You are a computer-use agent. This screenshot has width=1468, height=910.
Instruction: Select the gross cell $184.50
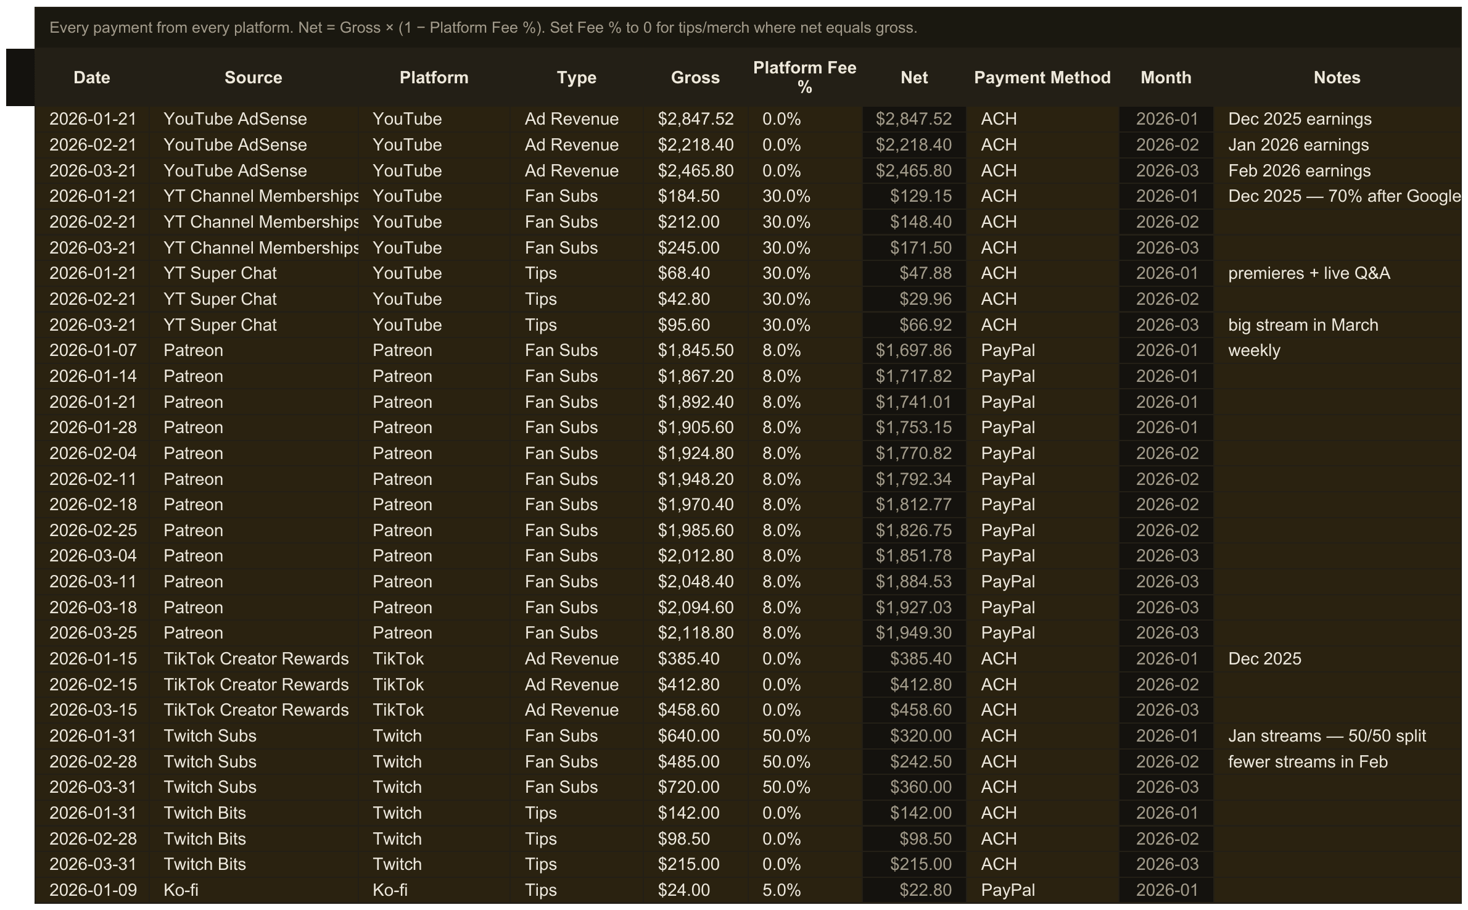click(x=696, y=196)
